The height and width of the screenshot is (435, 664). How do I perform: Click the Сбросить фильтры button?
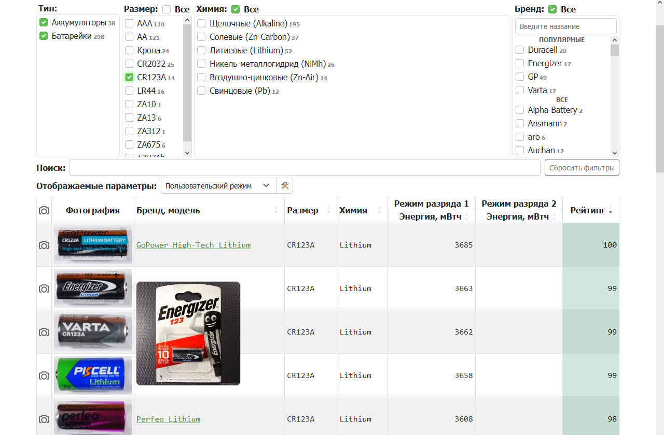click(582, 168)
